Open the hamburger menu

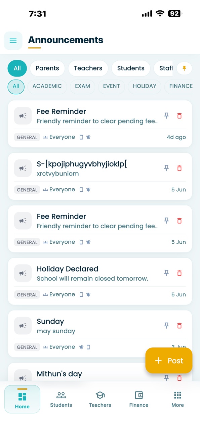pos(13,41)
